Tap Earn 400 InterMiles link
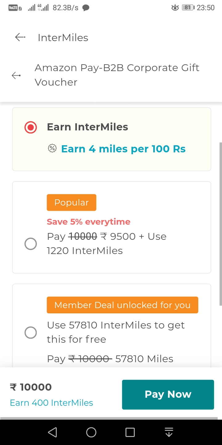Image resolution: width=222 pixels, height=445 pixels. click(51, 403)
